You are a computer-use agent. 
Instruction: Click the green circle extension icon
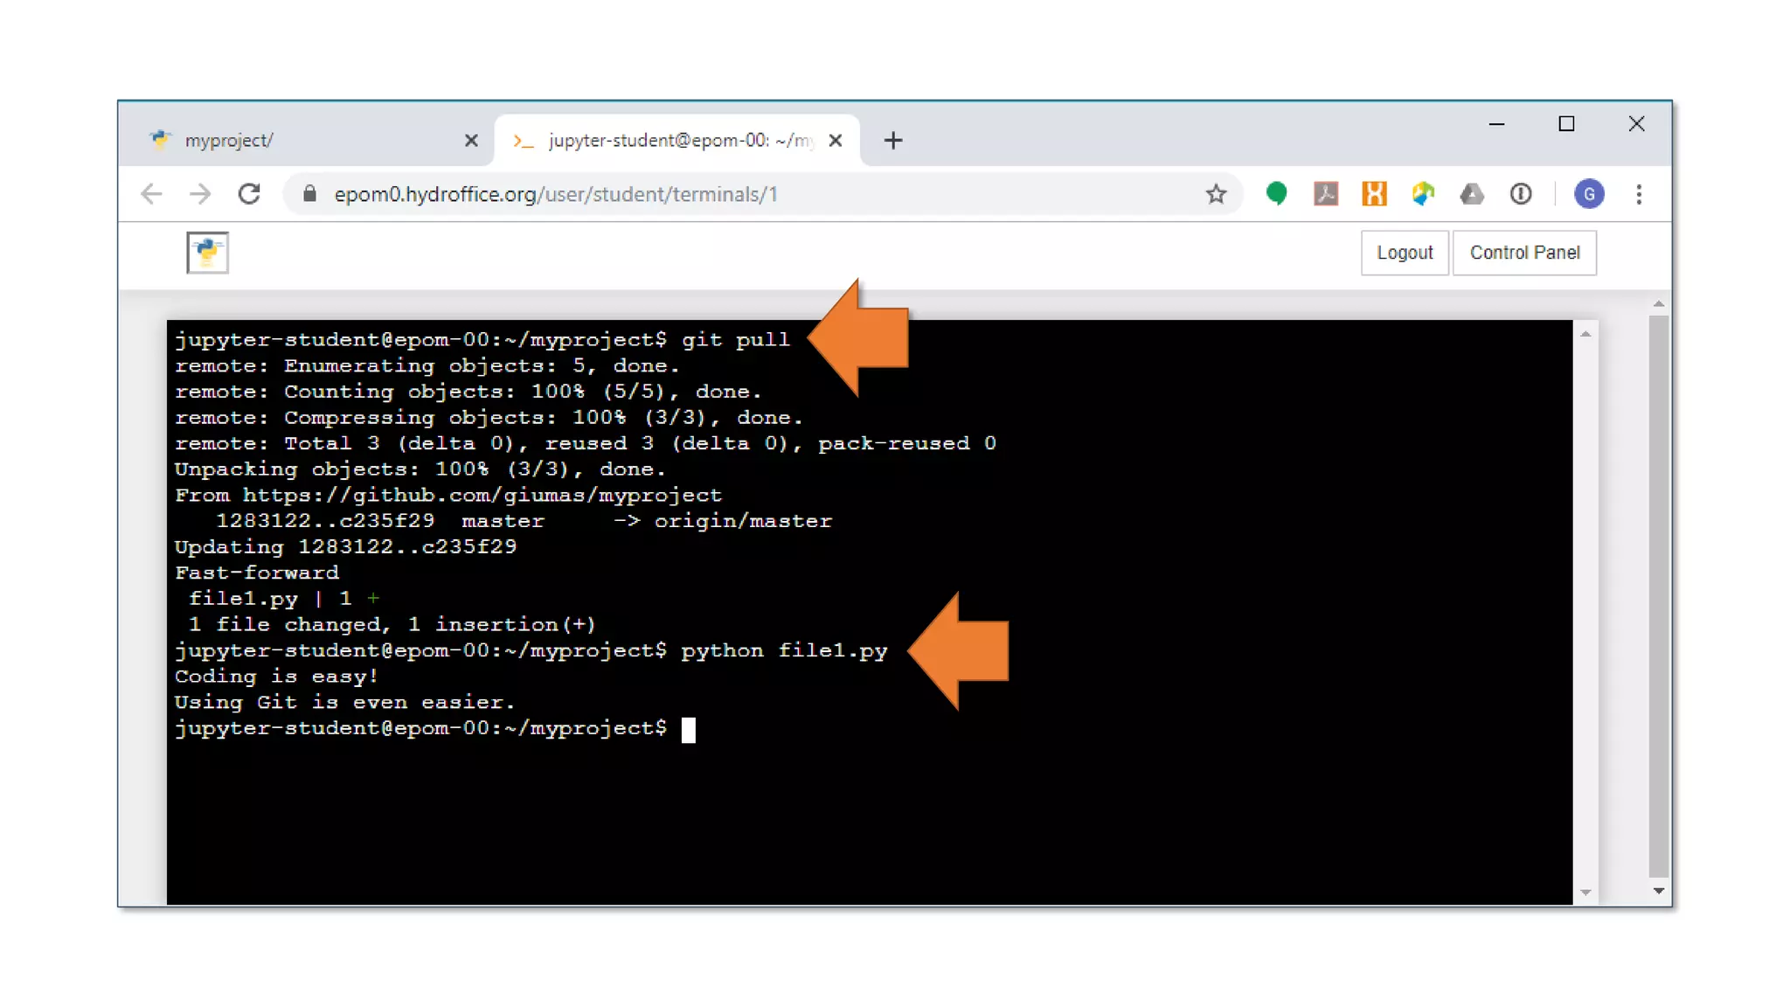(x=1276, y=194)
